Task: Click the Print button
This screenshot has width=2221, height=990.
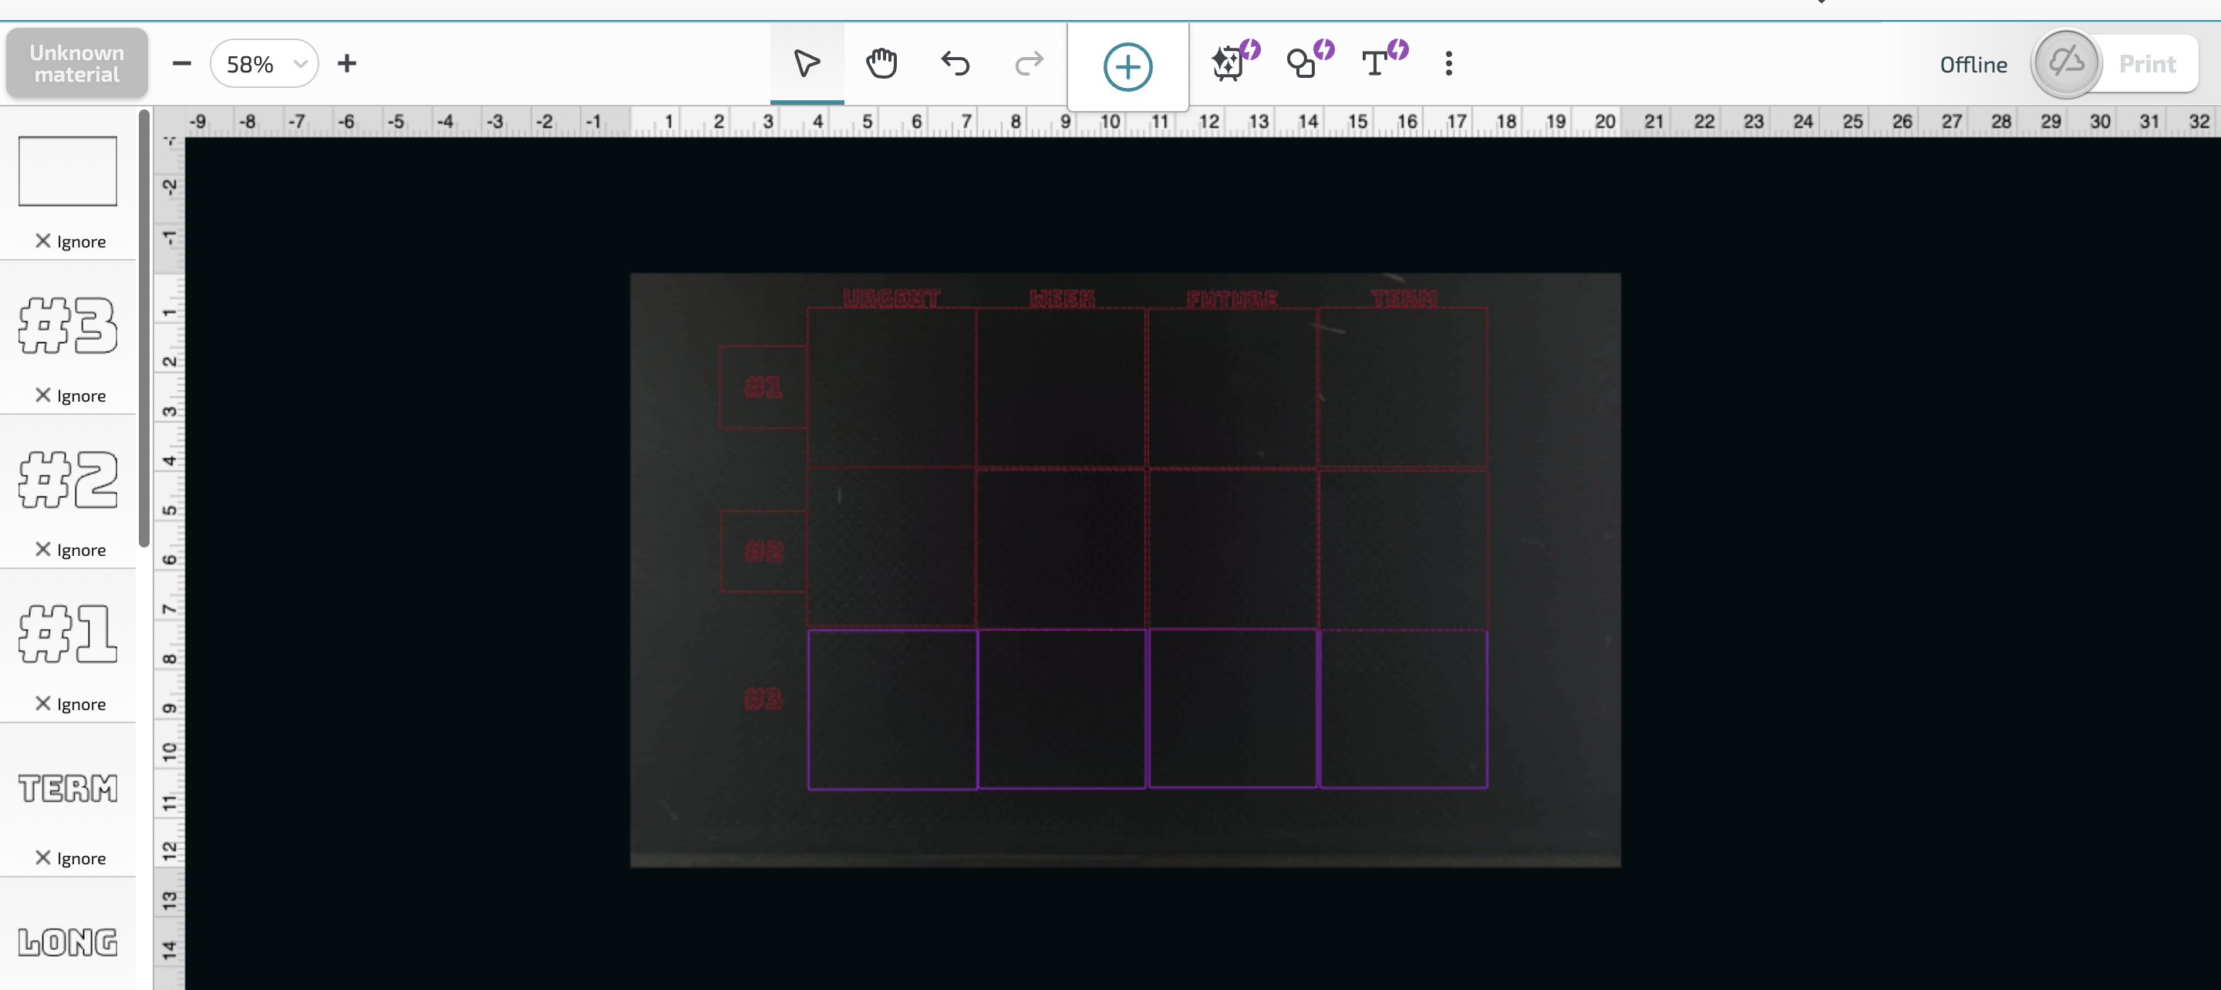Action: pos(2147,62)
